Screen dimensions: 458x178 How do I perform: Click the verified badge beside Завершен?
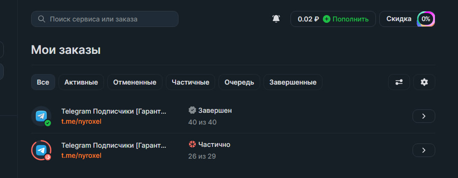pos(192,110)
